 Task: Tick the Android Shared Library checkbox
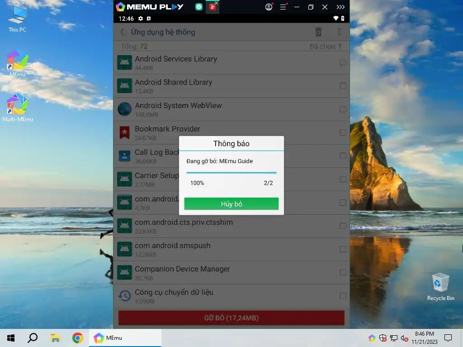click(343, 85)
